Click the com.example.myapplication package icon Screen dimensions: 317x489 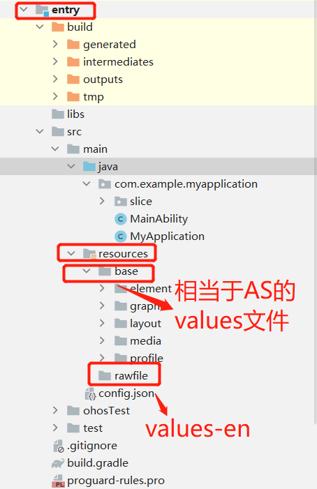click(x=105, y=184)
